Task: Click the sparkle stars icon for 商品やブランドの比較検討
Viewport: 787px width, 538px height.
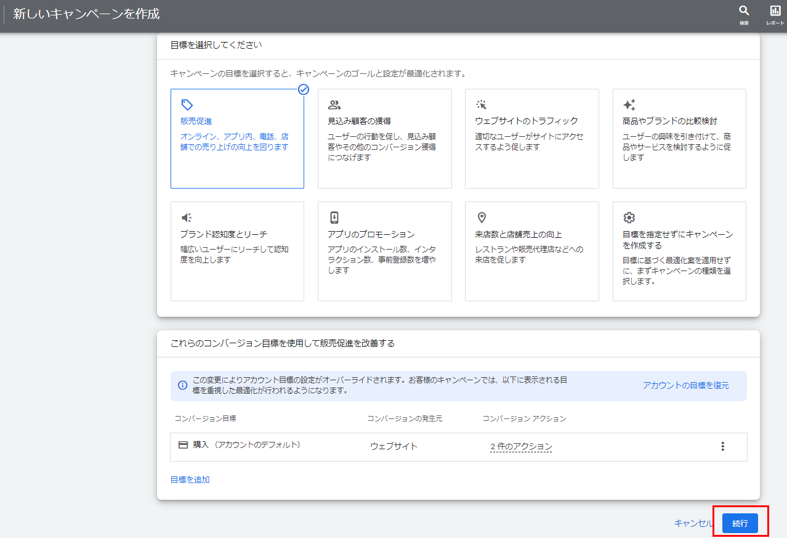Action: pos(629,105)
